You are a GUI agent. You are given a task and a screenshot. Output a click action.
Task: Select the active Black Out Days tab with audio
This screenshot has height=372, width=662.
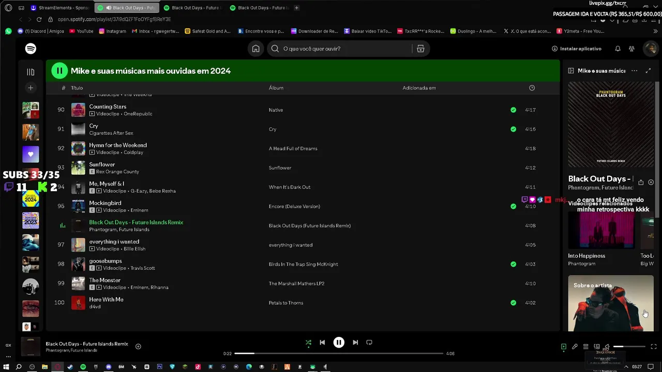(127, 8)
